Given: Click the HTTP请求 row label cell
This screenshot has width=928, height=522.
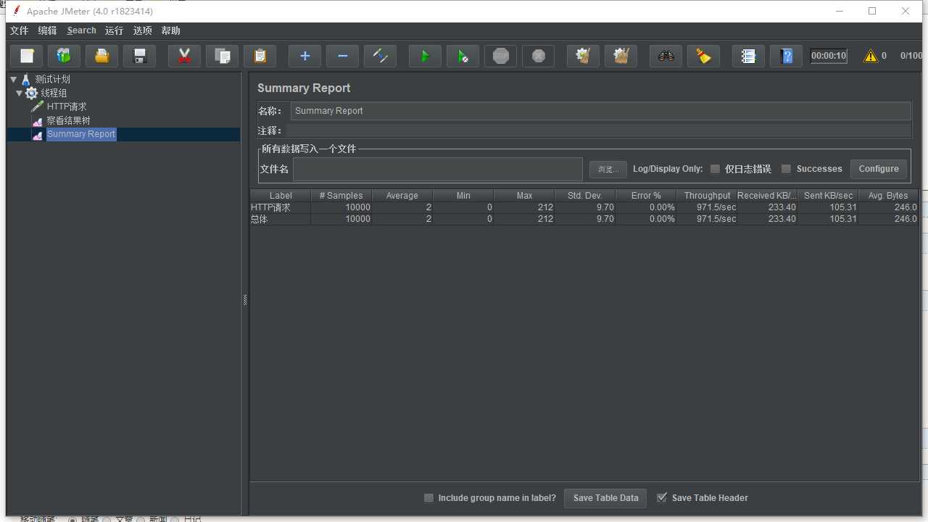Looking at the screenshot, I should point(281,207).
